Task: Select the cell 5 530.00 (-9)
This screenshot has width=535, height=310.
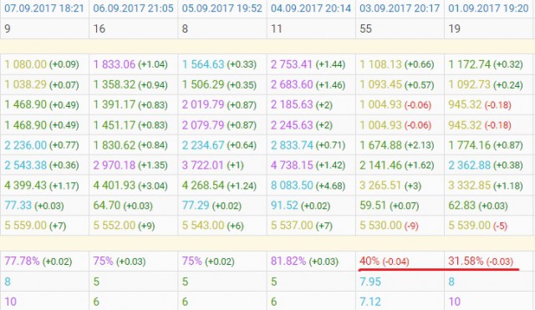Action: (400, 226)
